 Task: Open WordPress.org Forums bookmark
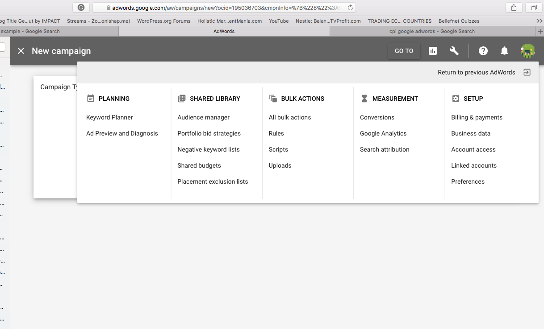point(163,21)
